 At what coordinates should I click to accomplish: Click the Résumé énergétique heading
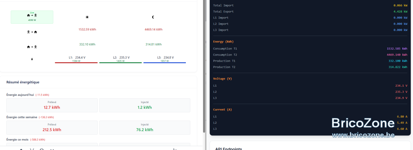23,82
